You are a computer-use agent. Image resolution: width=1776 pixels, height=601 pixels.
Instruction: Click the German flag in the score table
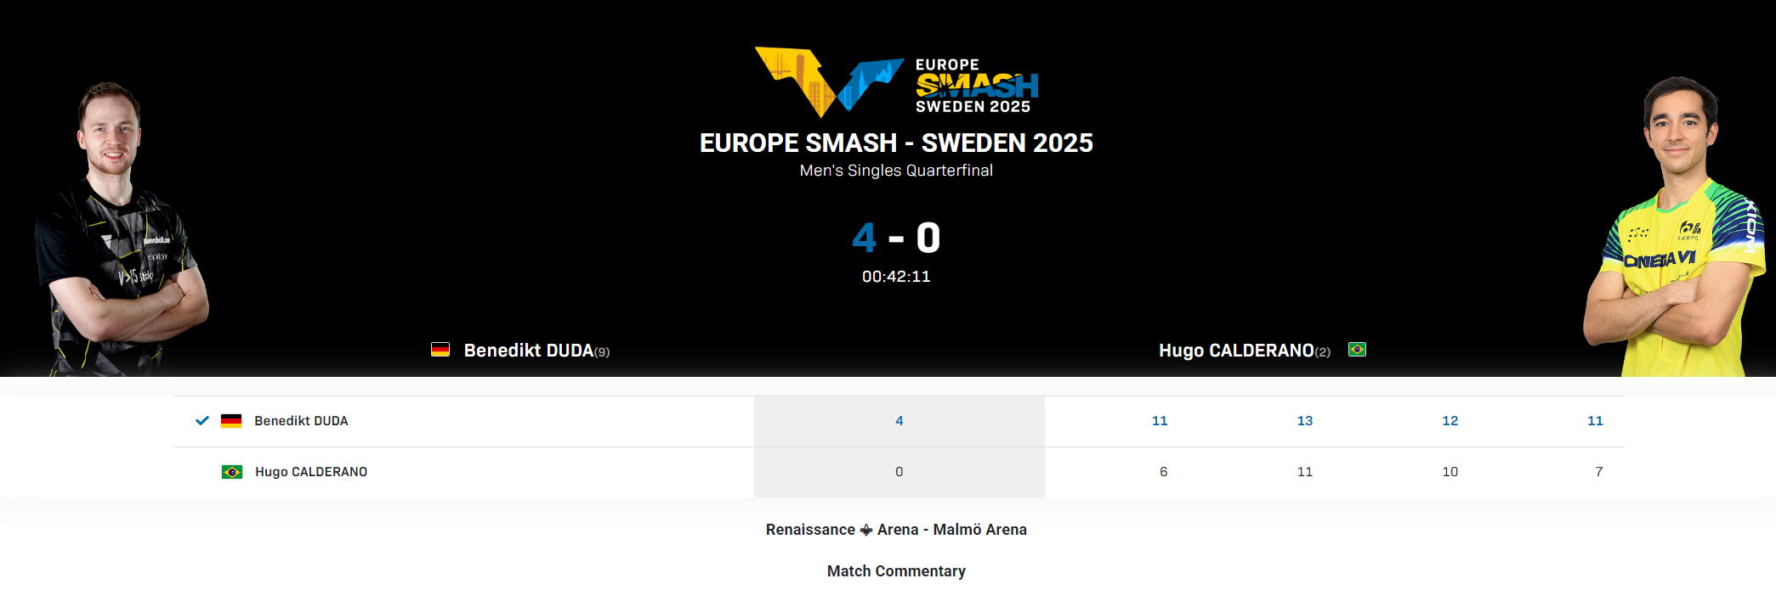(x=231, y=421)
